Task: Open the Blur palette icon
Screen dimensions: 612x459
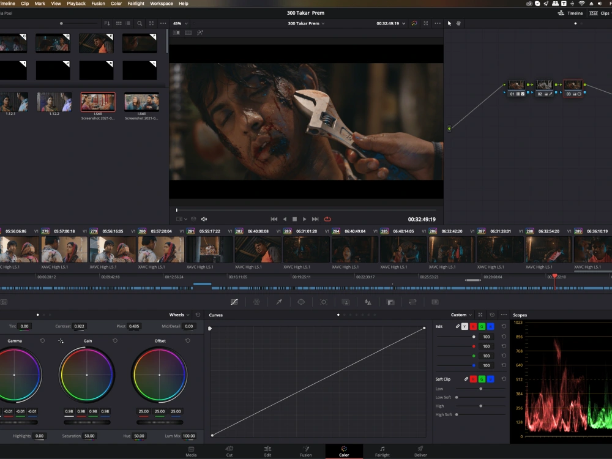Action: point(368,302)
